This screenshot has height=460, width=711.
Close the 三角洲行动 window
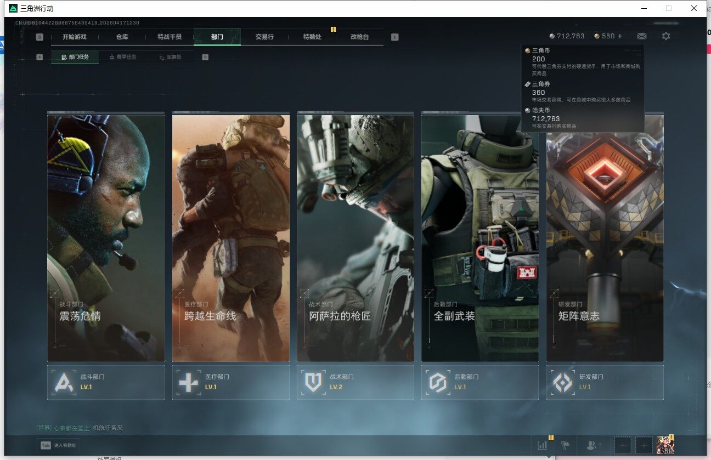(694, 8)
